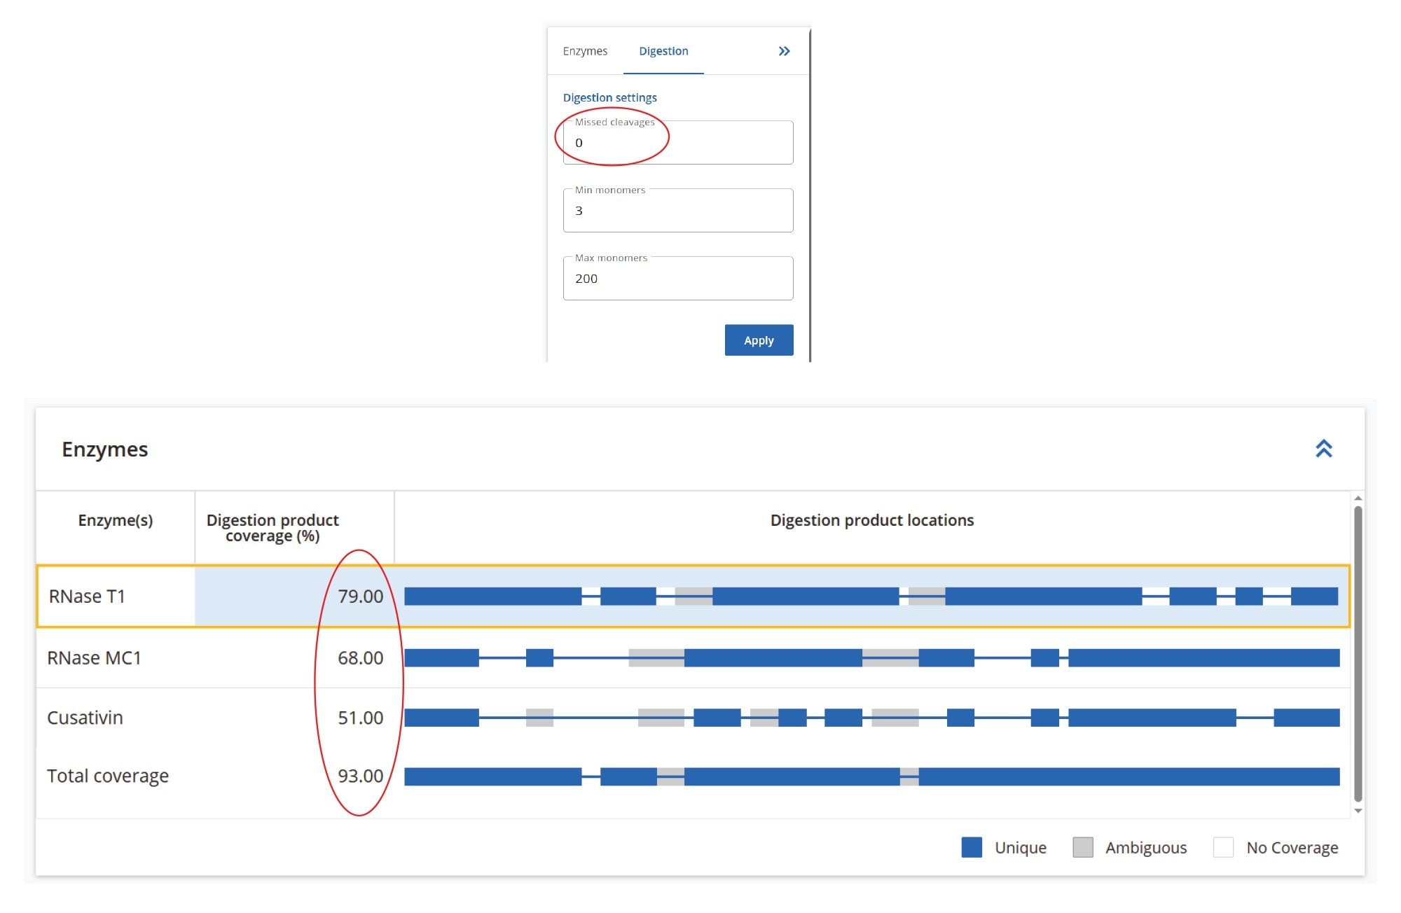1401x913 pixels.
Task: Click the Ambiguous legend color box
Action: 1083,847
